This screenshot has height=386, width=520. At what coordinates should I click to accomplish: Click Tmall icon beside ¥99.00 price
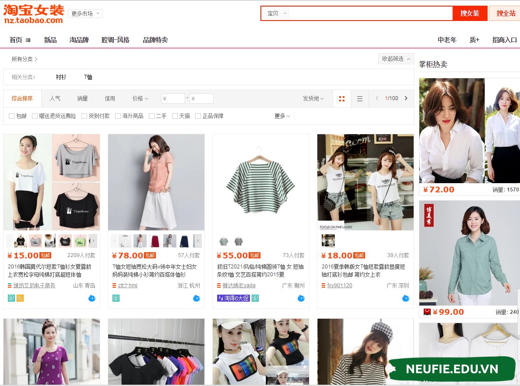(427, 312)
